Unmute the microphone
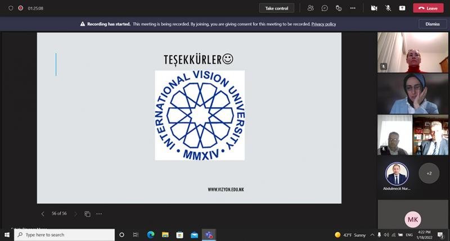This screenshot has height=241, width=450. pos(388,8)
